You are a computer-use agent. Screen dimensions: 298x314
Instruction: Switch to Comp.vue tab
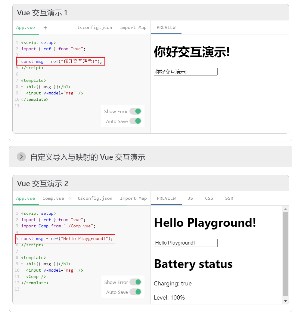tap(53, 198)
